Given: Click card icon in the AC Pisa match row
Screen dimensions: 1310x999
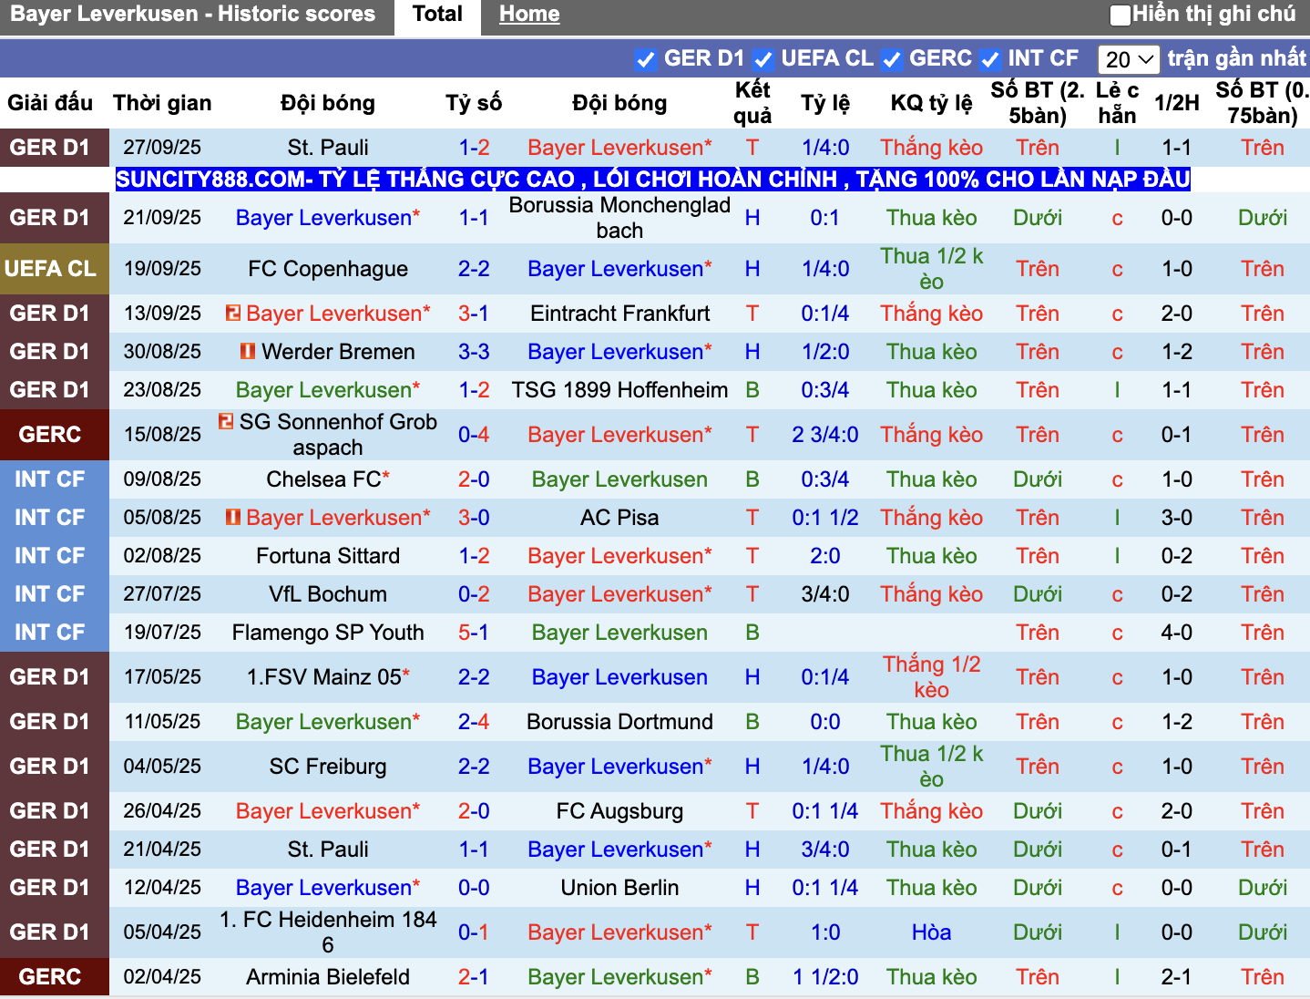Looking at the screenshot, I should (x=233, y=517).
